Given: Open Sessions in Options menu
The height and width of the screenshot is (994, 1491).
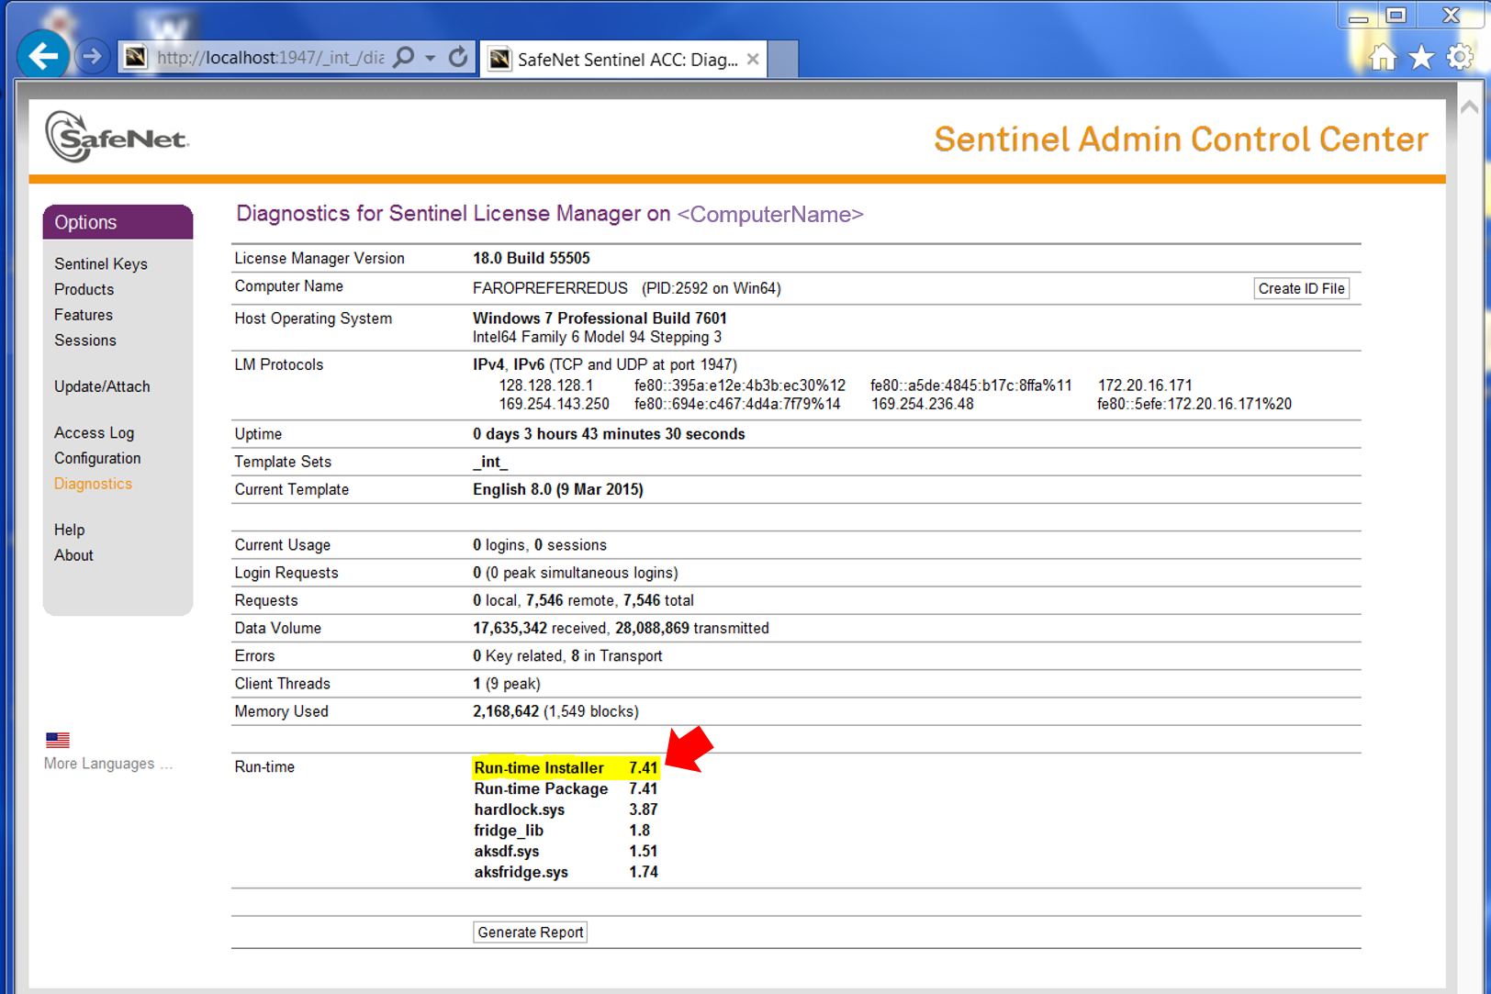Looking at the screenshot, I should pos(85,341).
